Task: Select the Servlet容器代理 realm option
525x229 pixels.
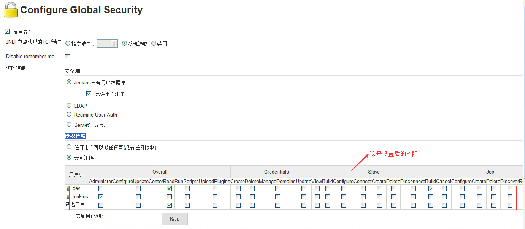Action: [69, 125]
